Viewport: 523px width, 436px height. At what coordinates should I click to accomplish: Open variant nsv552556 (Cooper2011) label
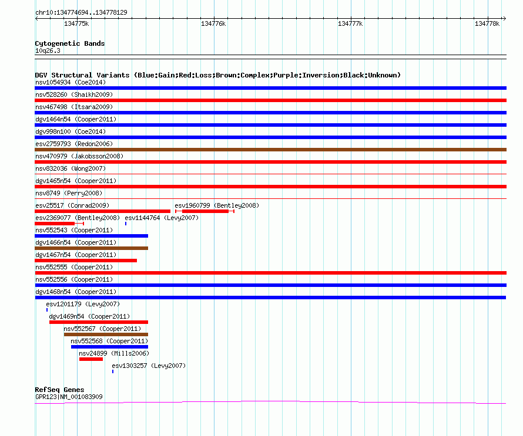coord(74,279)
